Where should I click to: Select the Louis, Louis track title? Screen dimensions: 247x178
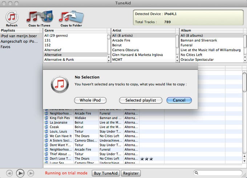(x=58, y=131)
